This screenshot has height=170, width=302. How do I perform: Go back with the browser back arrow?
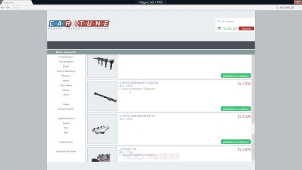point(2,8)
